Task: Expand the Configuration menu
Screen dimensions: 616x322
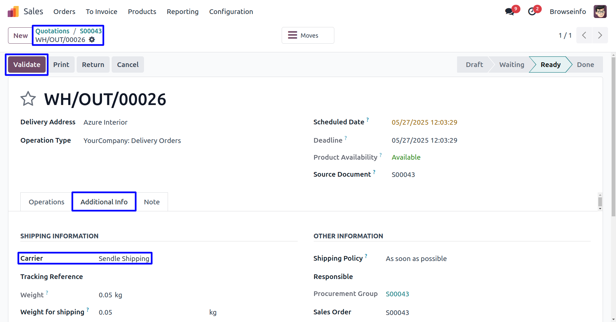Action: [x=231, y=12]
